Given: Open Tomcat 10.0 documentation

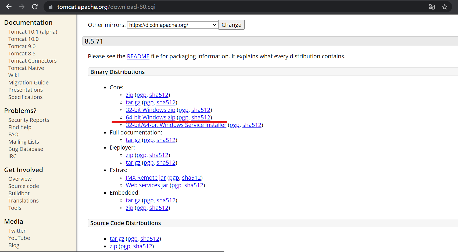Looking at the screenshot, I should (23, 39).
